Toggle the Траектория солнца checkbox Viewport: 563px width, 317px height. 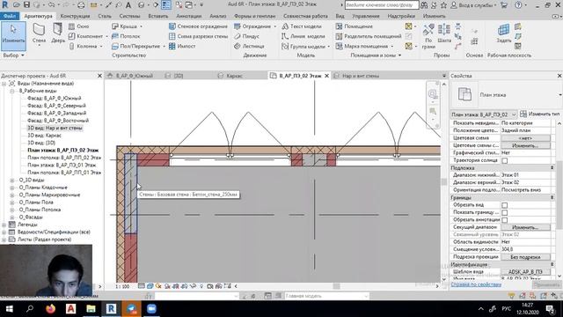click(504, 160)
